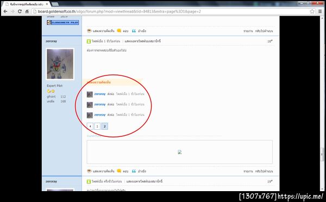Close the forum browser tab
The image size is (326, 202).
pyautogui.click(x=47, y=4)
